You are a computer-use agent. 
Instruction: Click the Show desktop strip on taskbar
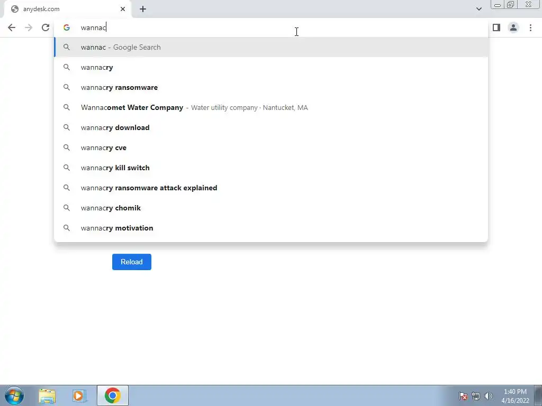click(x=538, y=395)
